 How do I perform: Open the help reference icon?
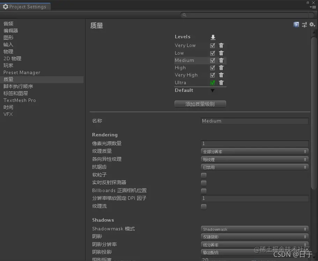click(296, 25)
